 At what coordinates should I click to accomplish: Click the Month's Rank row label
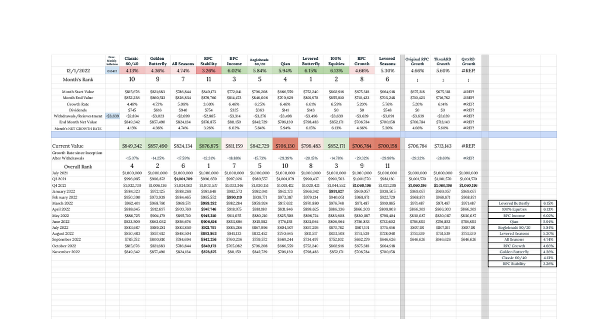[77, 79]
